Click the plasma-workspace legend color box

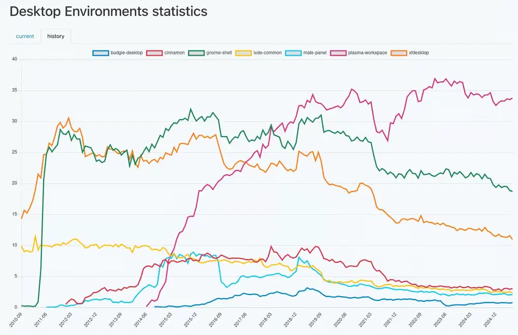point(339,53)
